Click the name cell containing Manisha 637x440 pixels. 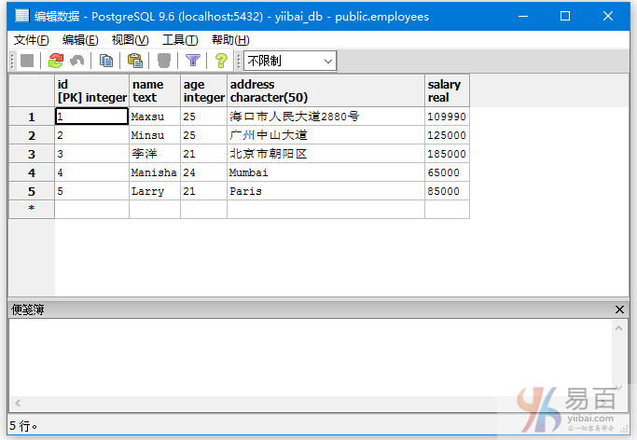(154, 172)
